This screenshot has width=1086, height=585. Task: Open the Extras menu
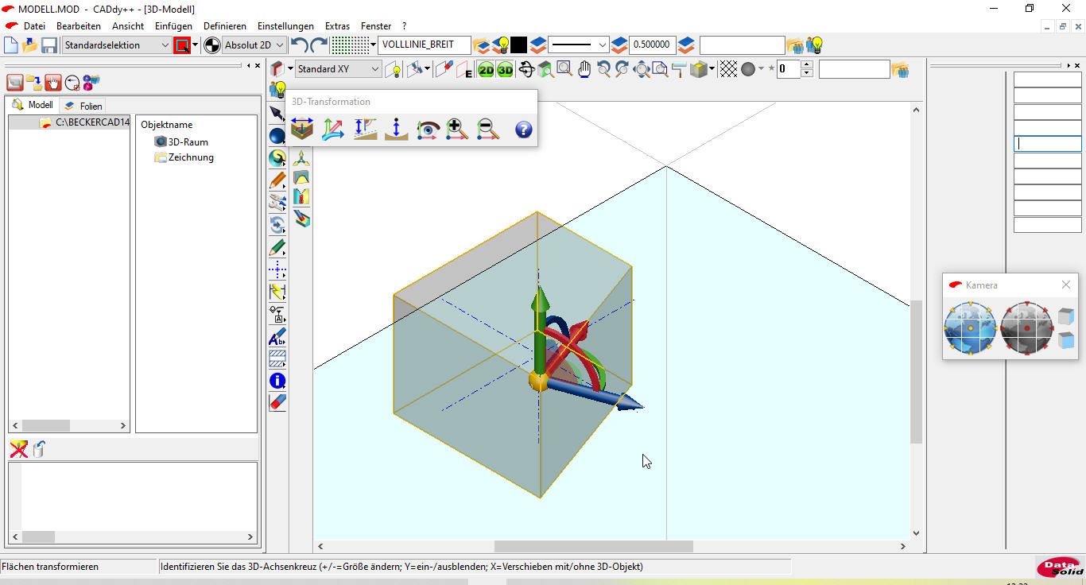[x=337, y=26]
